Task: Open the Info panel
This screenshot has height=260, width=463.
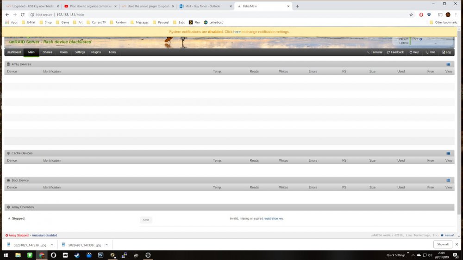Action: (430, 52)
